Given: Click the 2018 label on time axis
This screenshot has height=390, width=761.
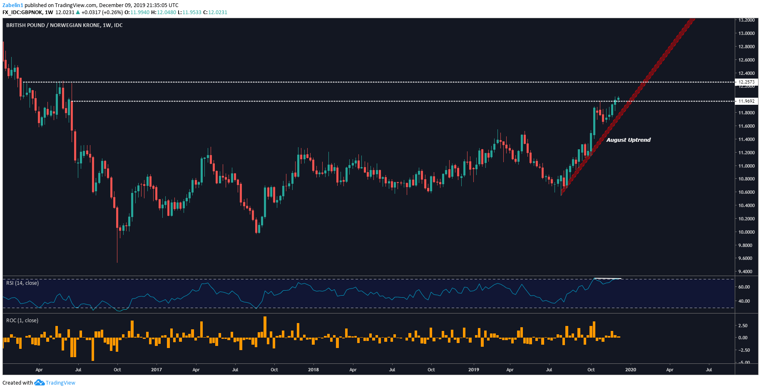Looking at the screenshot, I should point(313,370).
